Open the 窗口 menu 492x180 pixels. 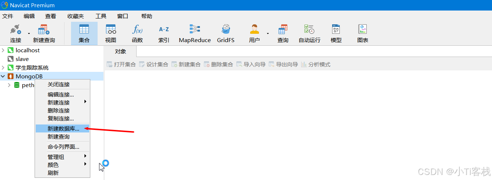point(123,16)
